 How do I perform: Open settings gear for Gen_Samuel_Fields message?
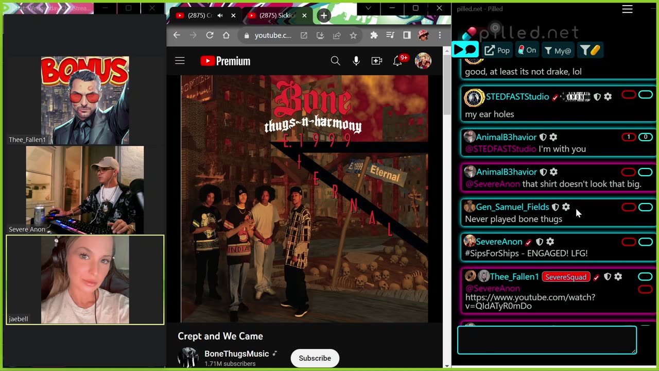pyautogui.click(x=566, y=207)
